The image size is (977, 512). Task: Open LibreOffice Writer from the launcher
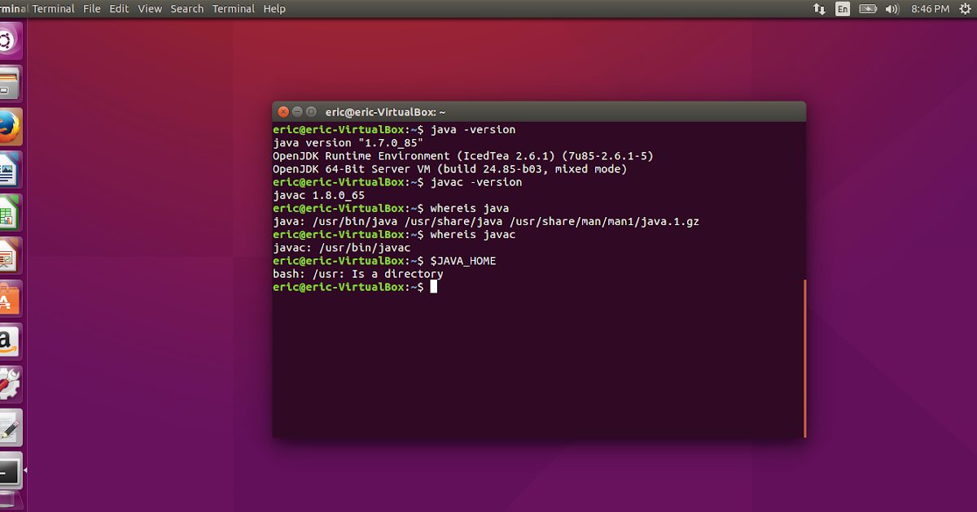tap(8, 169)
